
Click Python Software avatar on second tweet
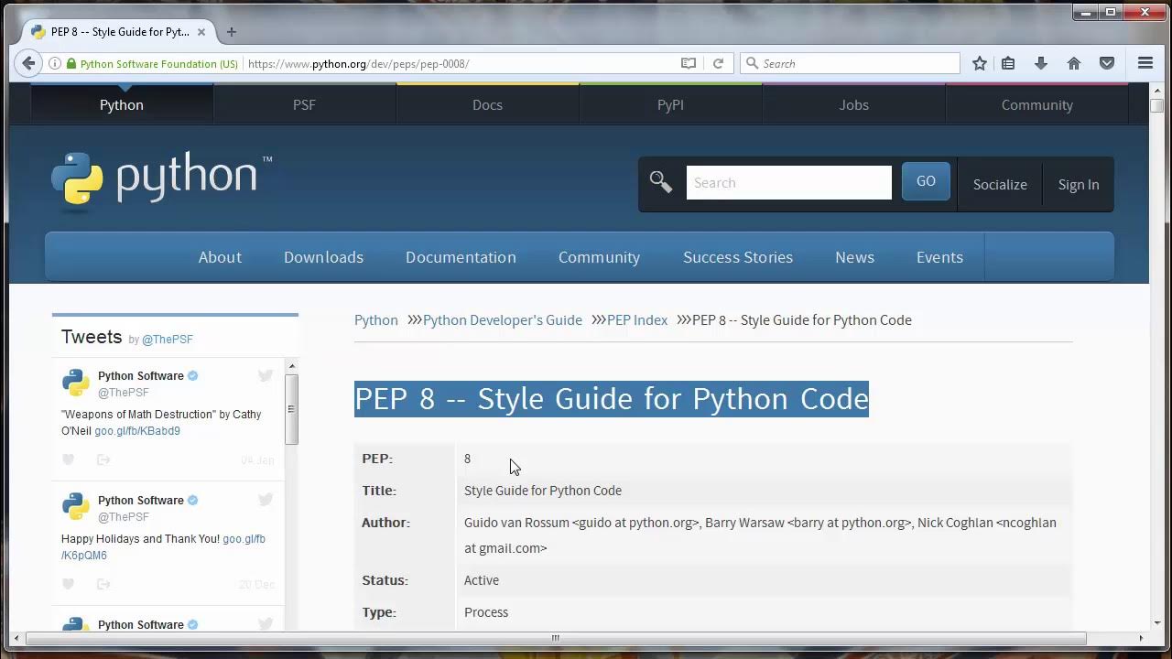point(76,507)
